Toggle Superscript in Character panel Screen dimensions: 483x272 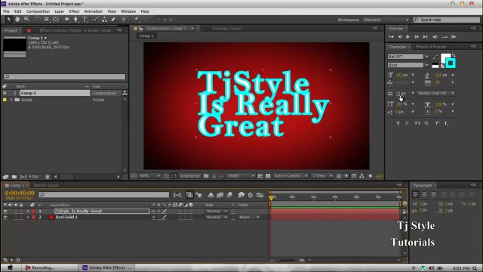point(437,123)
